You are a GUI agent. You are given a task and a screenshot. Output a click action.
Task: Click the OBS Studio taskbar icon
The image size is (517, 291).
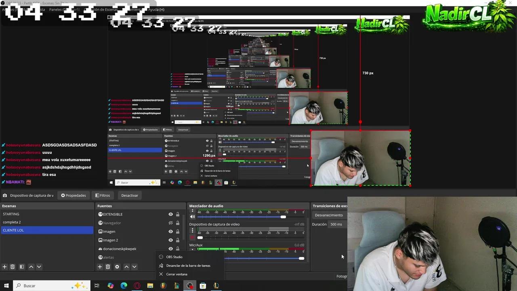pos(190,286)
